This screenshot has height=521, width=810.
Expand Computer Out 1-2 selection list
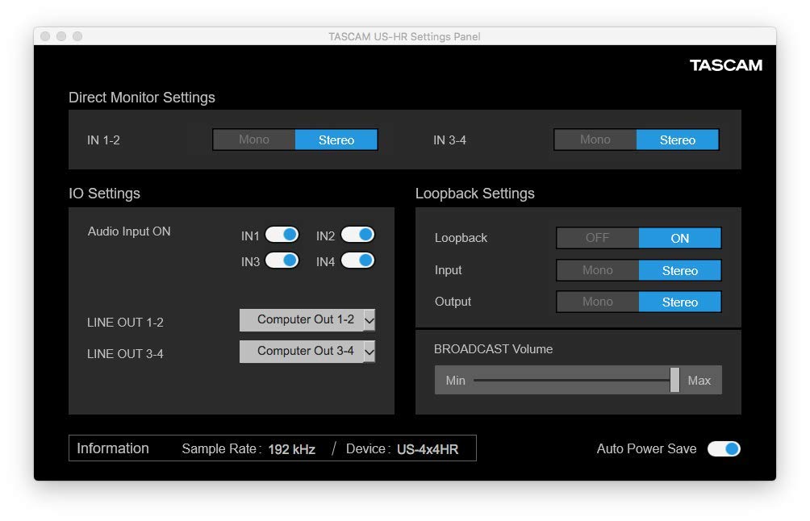pos(307,319)
